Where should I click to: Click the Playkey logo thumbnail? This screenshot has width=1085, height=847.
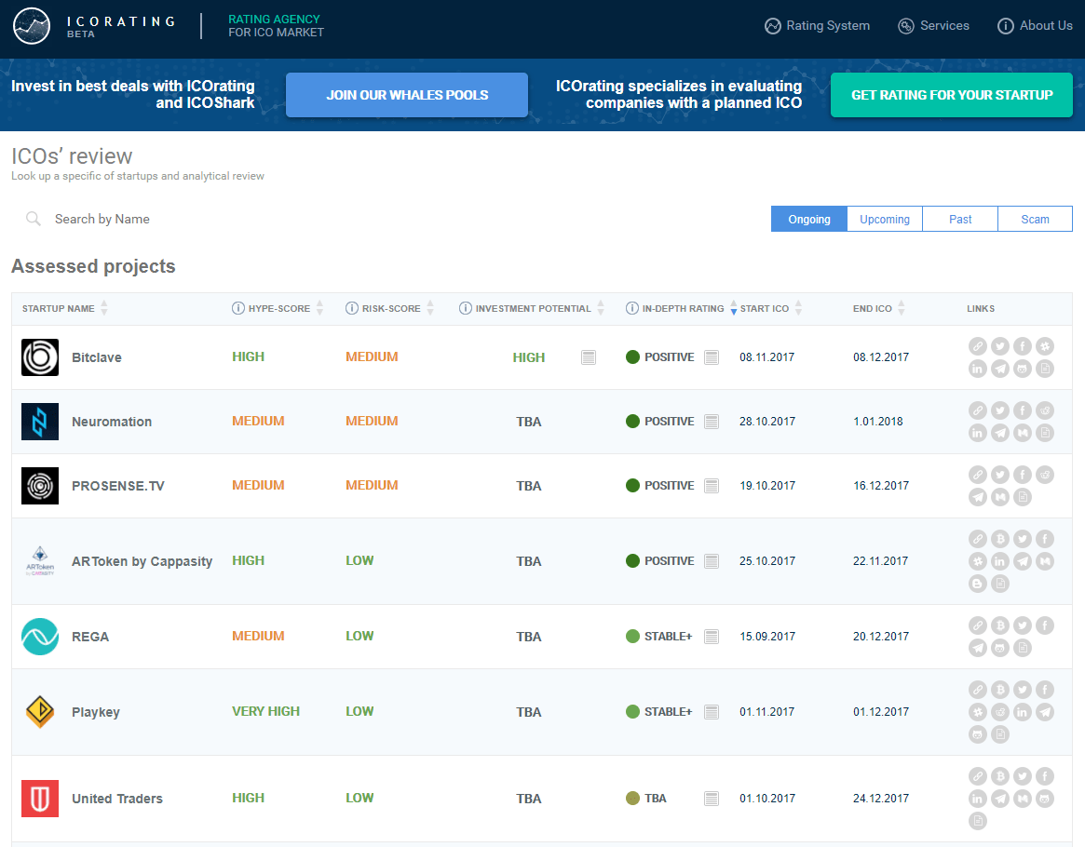pyautogui.click(x=40, y=711)
